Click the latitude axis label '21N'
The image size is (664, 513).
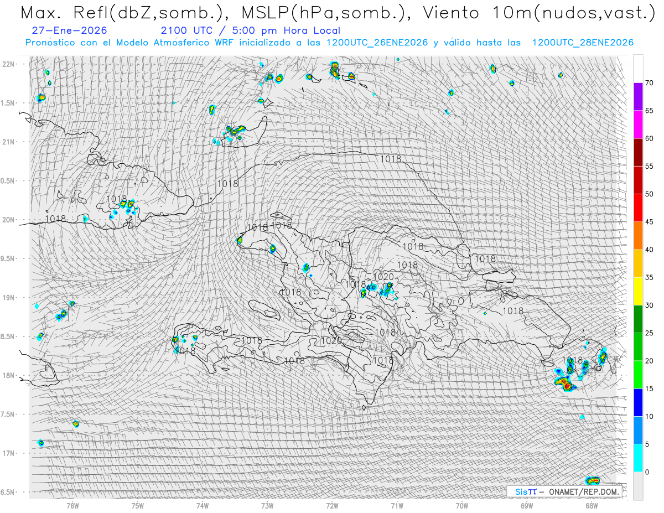click(8, 142)
